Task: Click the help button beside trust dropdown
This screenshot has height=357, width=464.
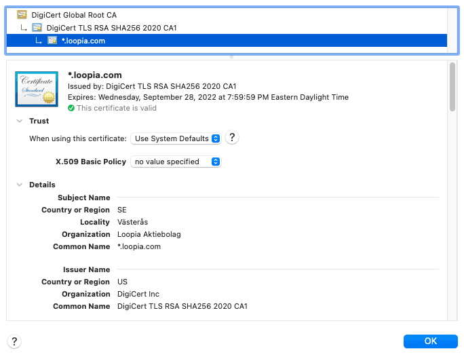Action: click(x=232, y=137)
